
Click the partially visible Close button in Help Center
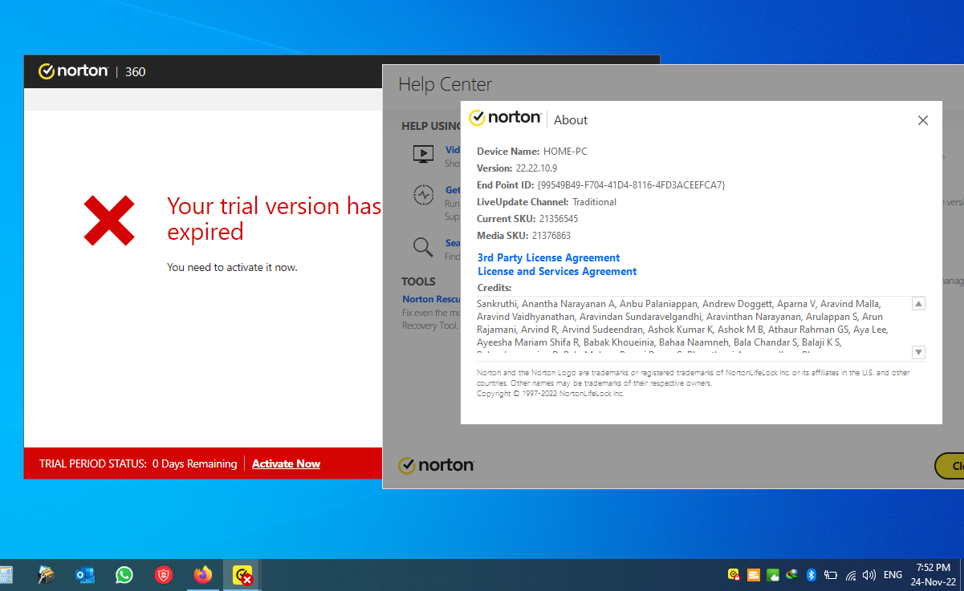[x=950, y=466]
